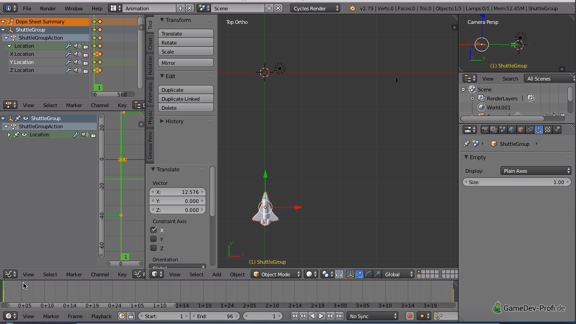Click the Rotate button

click(x=186, y=43)
